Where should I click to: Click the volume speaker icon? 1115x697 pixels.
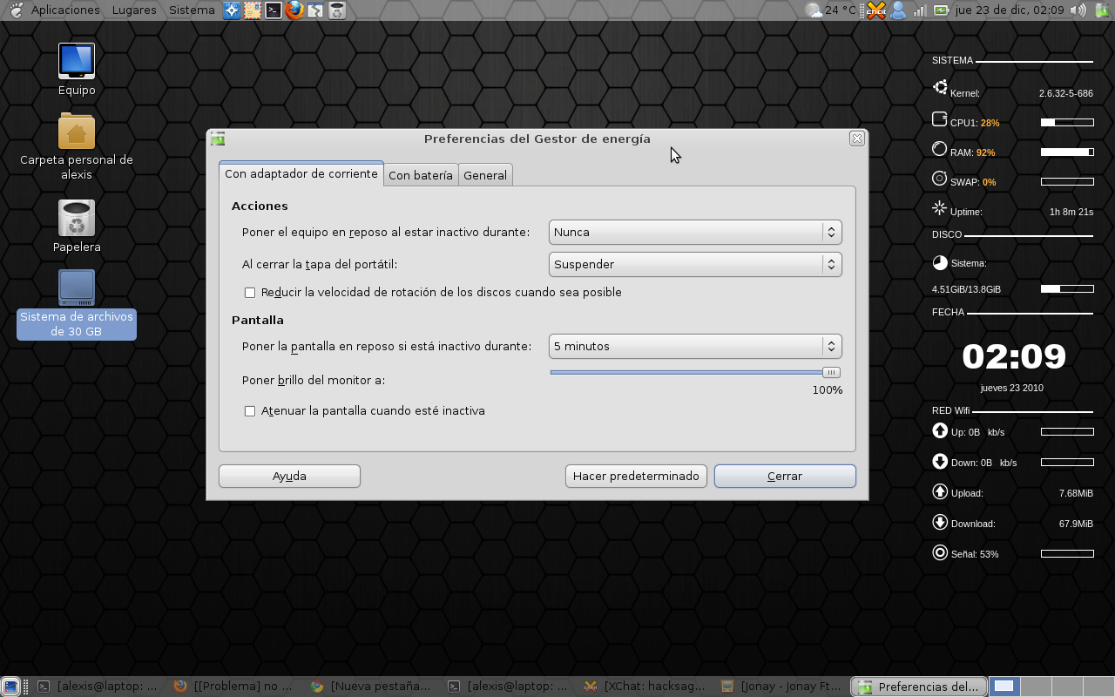[1078, 10]
